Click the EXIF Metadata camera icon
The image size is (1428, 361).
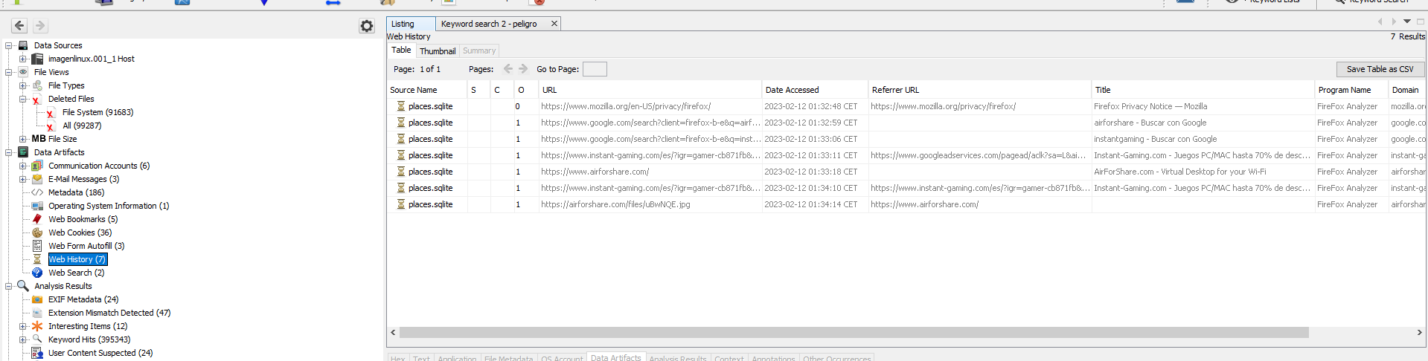pos(37,299)
